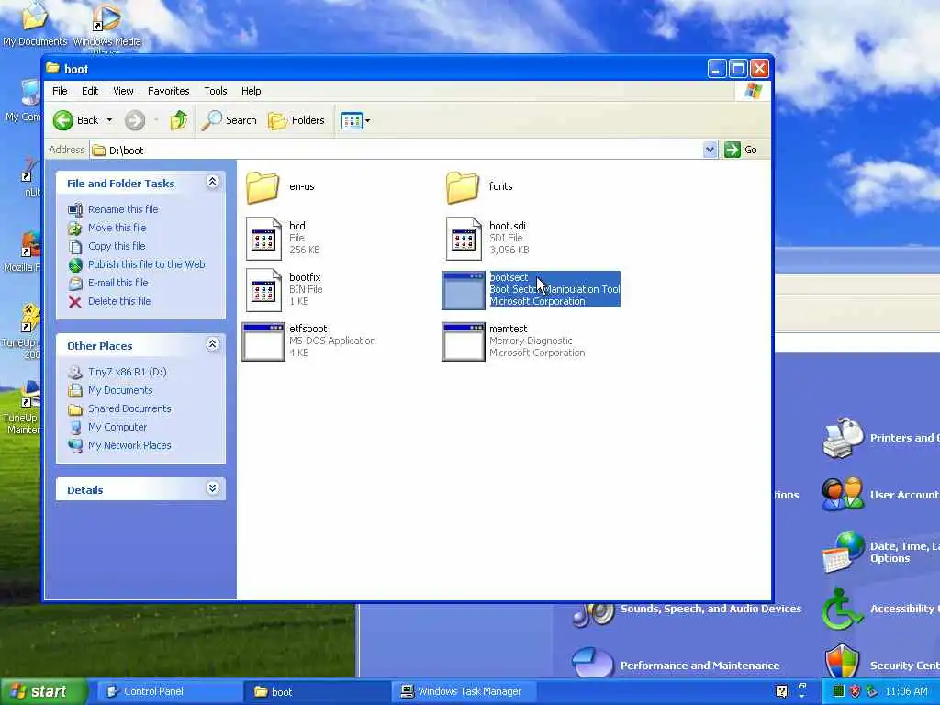Open My Documents in Other Places
The height and width of the screenshot is (705, 940).
(120, 390)
